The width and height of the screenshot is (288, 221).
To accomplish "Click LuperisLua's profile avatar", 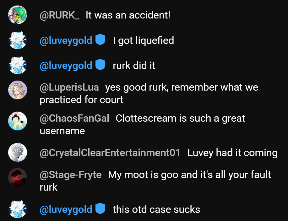I will pos(18,90).
